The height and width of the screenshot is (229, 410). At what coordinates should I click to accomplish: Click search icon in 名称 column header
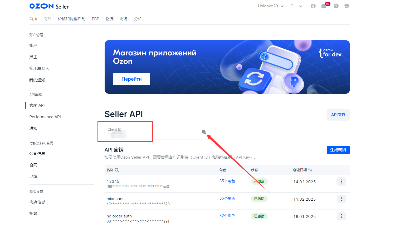point(117,170)
